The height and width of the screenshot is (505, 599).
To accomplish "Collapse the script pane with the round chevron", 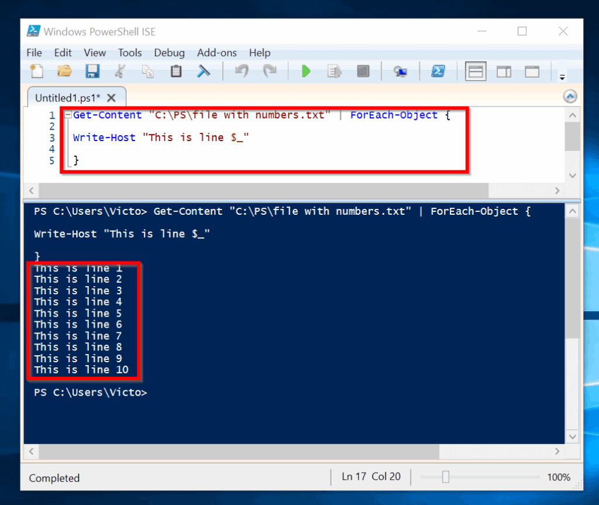I will [x=570, y=96].
